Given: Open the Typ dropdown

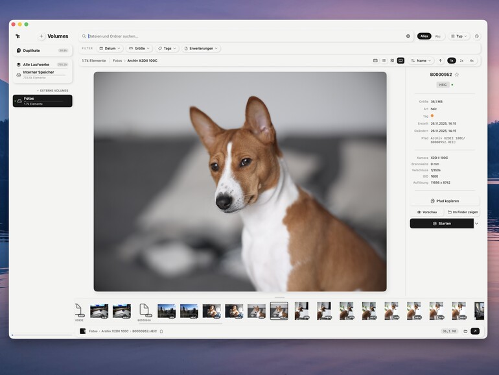Looking at the screenshot, I should pos(459,36).
